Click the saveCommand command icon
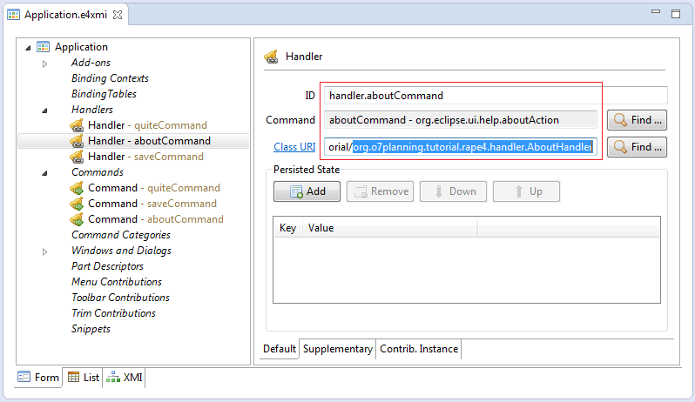Viewport: 695px width, 402px height. pos(77,204)
